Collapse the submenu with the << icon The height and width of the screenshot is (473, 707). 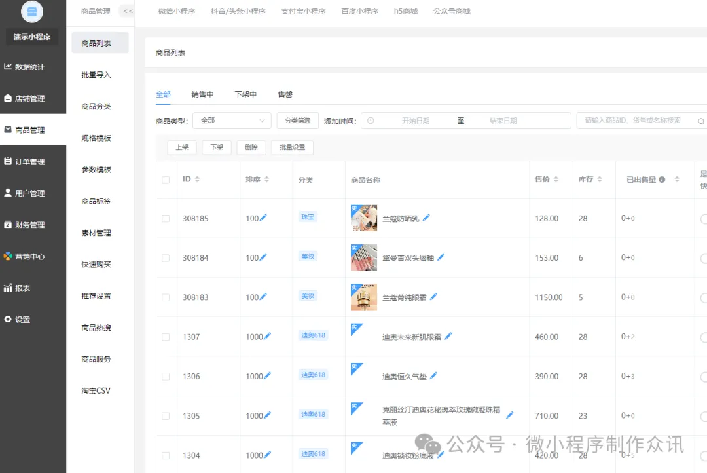point(128,11)
